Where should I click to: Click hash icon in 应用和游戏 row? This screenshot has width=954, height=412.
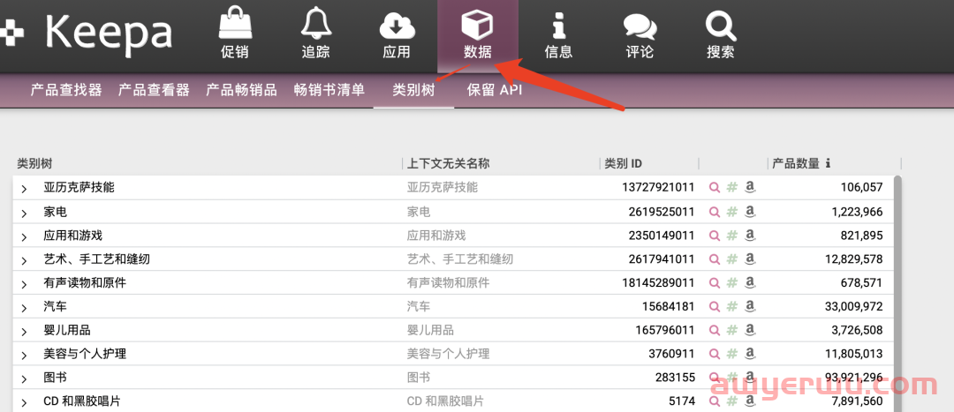[732, 236]
